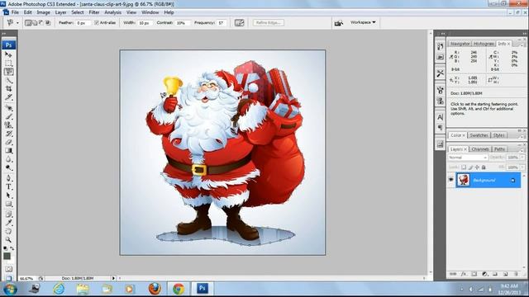Open the Go to Bridge icon

pyautogui.click(x=338, y=23)
